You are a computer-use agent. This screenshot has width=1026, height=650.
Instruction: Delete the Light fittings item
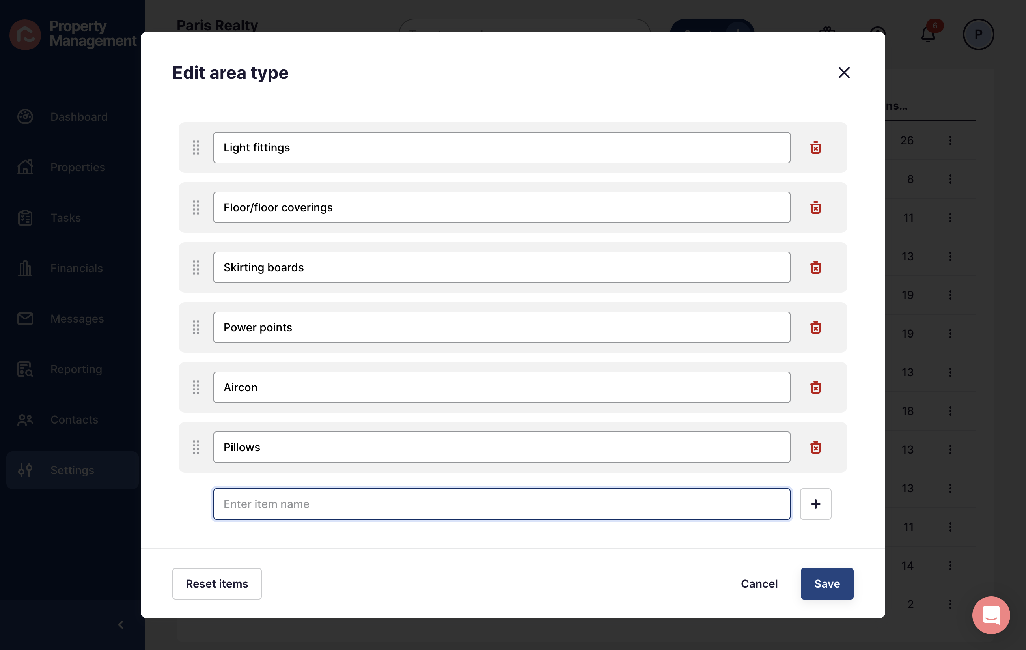(x=815, y=148)
